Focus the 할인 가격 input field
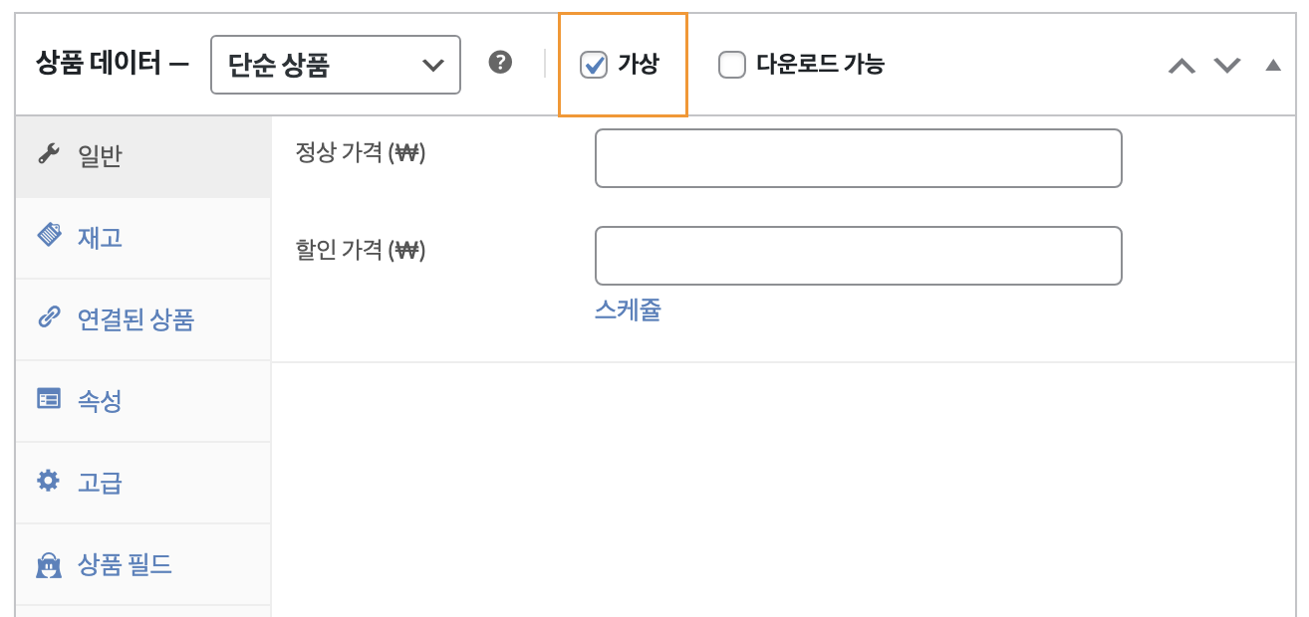The height and width of the screenshot is (617, 1309). tap(859, 256)
